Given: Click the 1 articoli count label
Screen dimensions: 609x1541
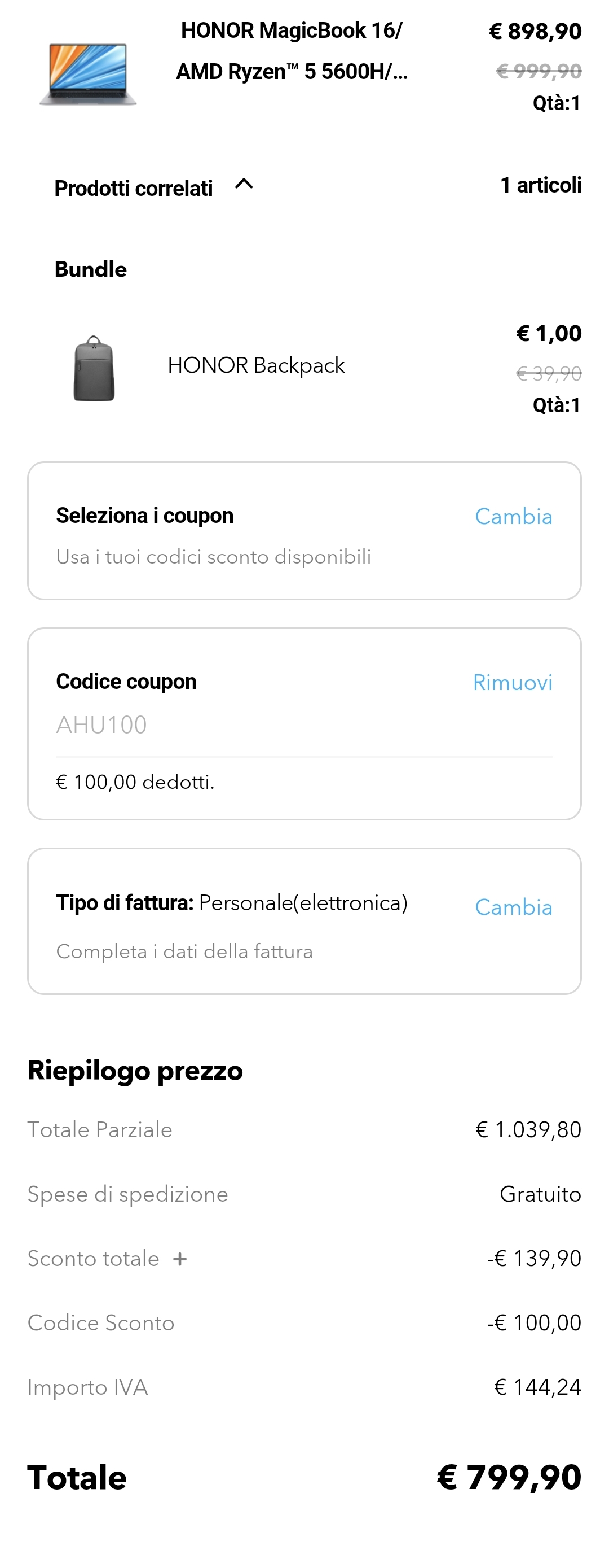Looking at the screenshot, I should [x=540, y=185].
